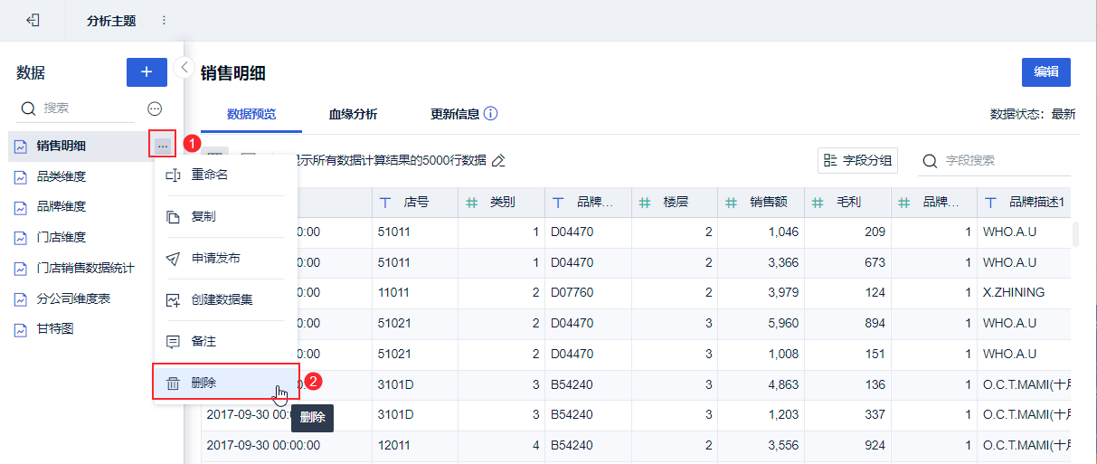
Task: Click the blue plus add-data button
Action: (x=147, y=72)
